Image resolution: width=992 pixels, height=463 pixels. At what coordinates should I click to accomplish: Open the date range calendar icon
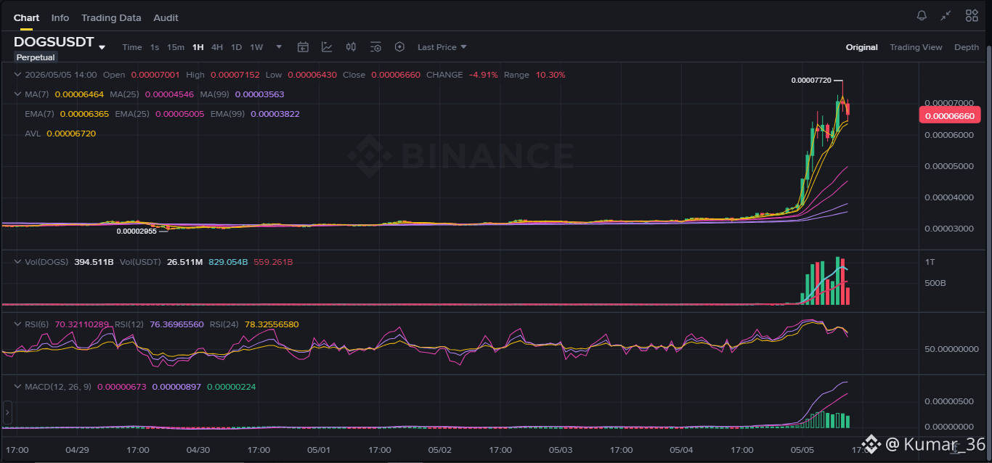(x=303, y=47)
